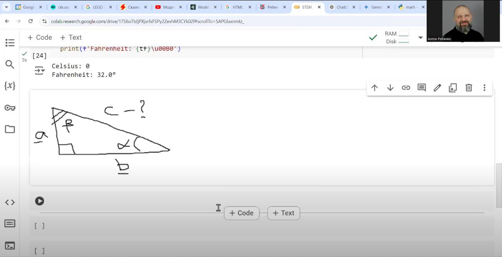The image size is (502, 257).
Task: Move cell up with the arrow icon
Action: 375,88
